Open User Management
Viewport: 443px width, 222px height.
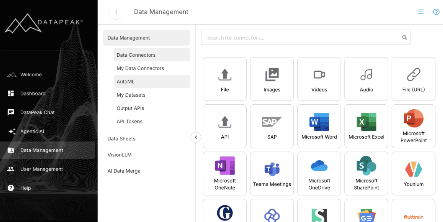tap(42, 169)
